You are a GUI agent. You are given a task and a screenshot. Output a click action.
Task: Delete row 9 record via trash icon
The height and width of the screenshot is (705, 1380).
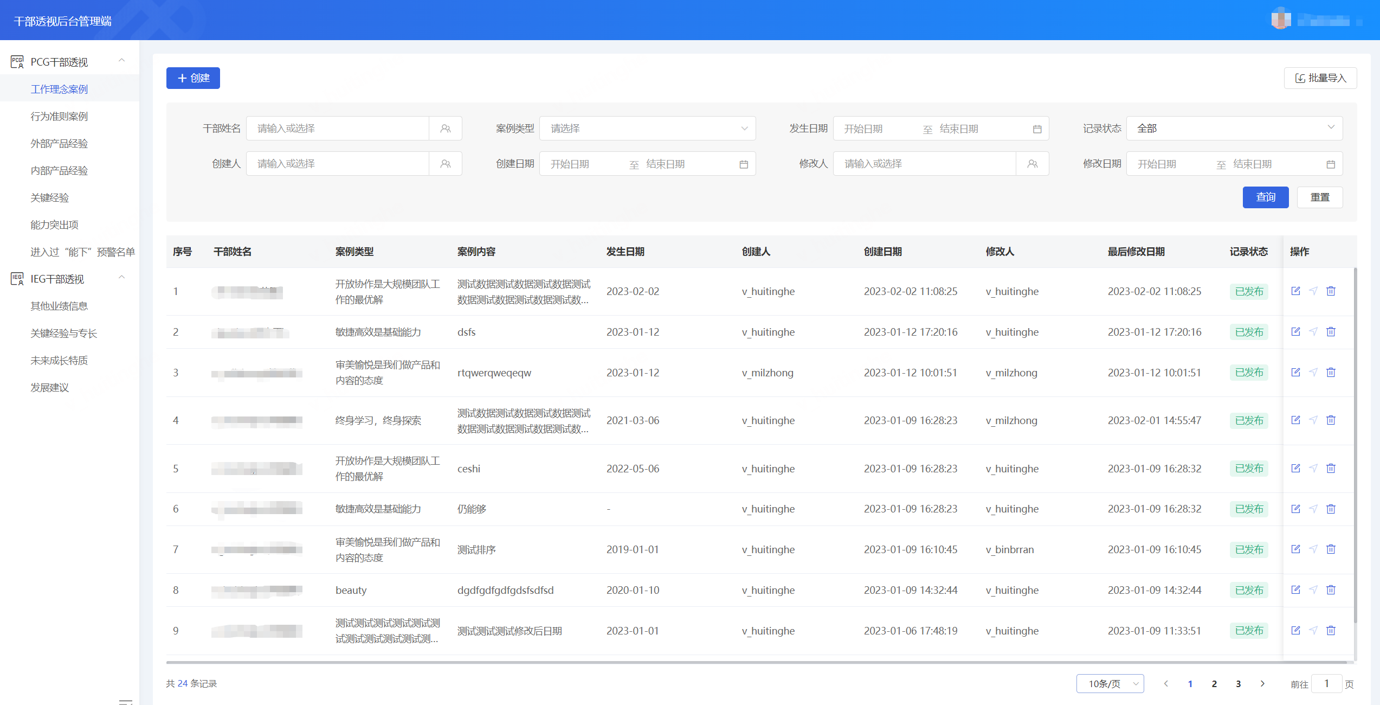[x=1331, y=631]
